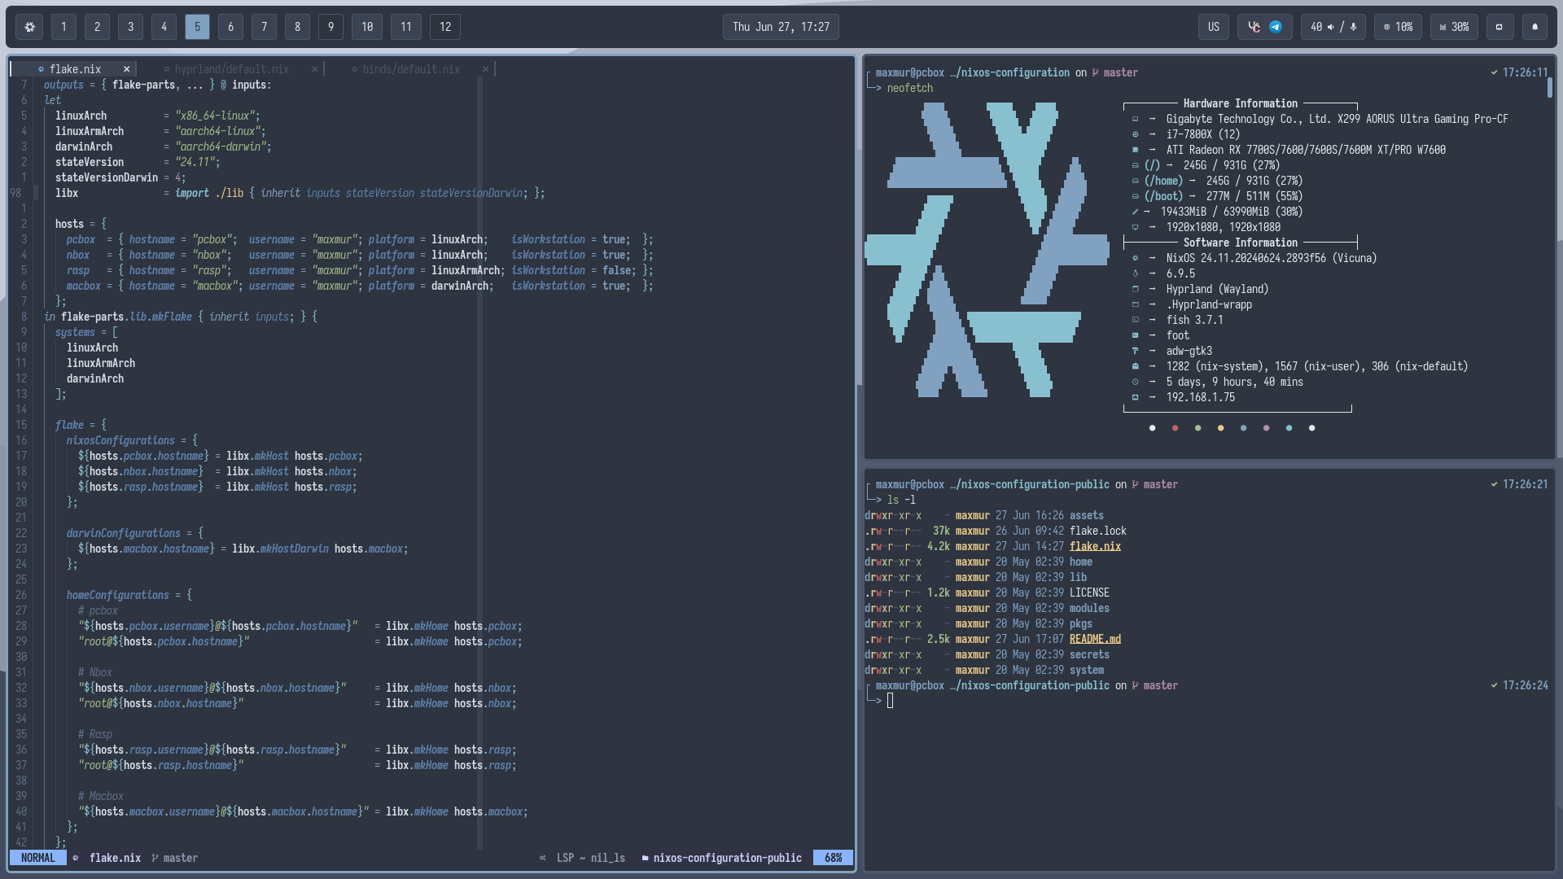Image resolution: width=1563 pixels, height=879 pixels.
Task: Mute via the speaker volume icon
Action: point(1330,27)
